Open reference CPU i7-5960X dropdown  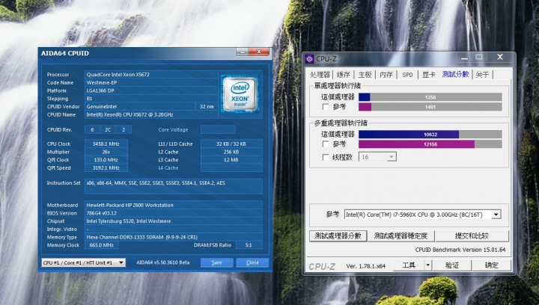496,215
